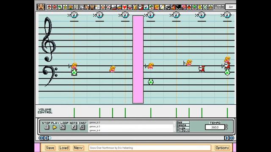This screenshot has height=152, width=271.
Task: Choose the Star instrument icon
Action: pyautogui.click(x=65, y=7)
